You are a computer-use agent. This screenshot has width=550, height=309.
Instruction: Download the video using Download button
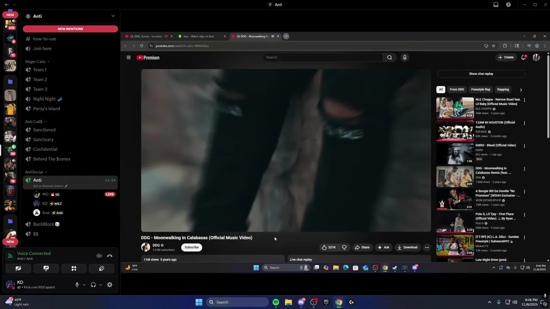click(407, 247)
